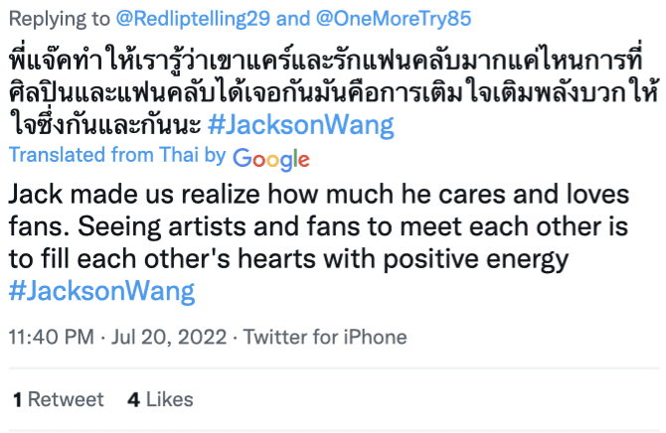Click the "Twitter for iPhone" source link
This screenshot has width=666, height=433.
click(325, 337)
